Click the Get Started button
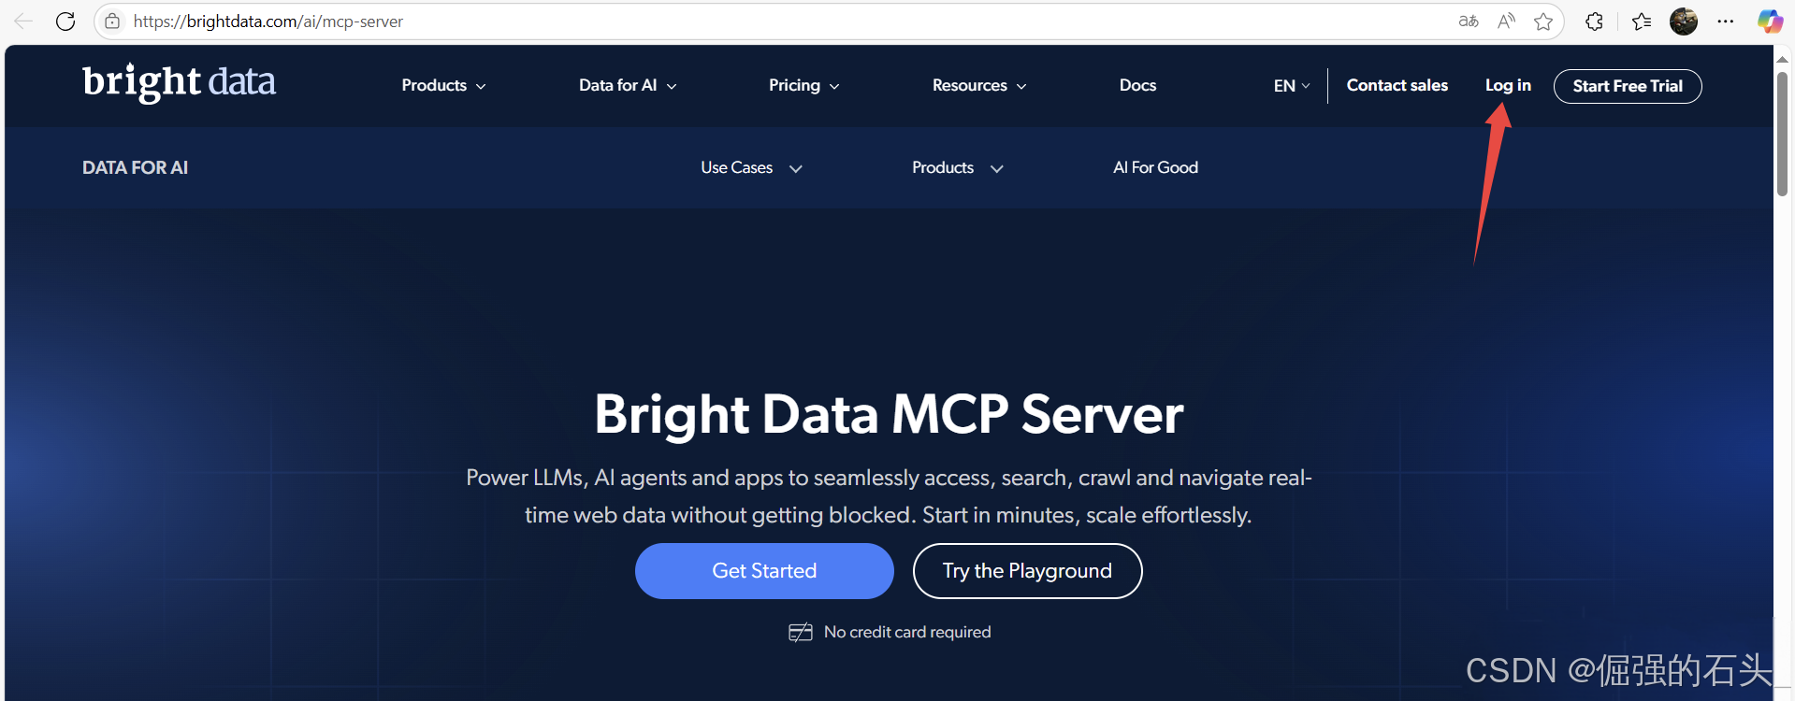1795x701 pixels. pyautogui.click(x=764, y=571)
